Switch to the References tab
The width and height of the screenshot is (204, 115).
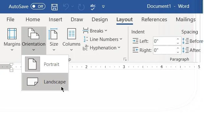click(x=154, y=19)
